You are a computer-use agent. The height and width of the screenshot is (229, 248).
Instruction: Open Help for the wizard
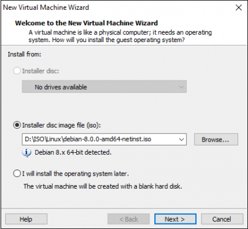tap(26, 219)
